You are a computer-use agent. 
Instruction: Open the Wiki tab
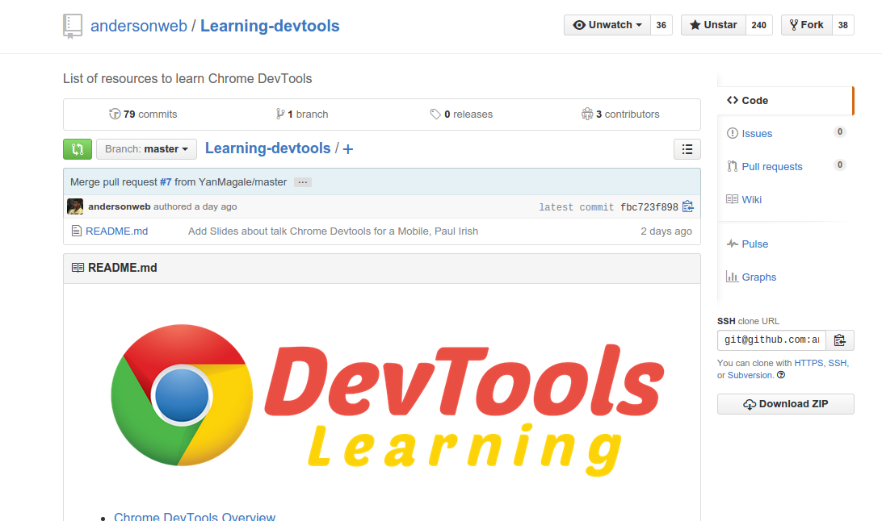pos(751,200)
